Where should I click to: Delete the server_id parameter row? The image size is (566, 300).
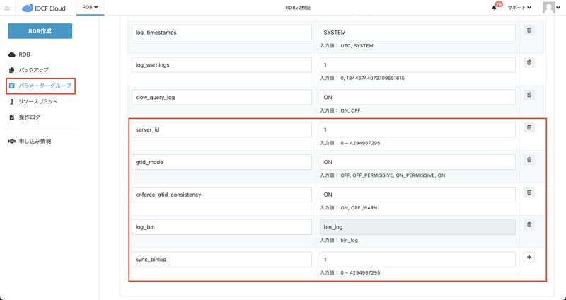529,128
